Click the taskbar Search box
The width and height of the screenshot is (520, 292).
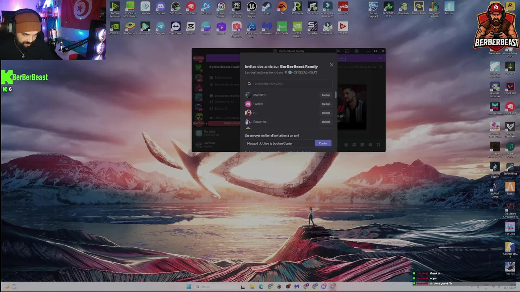pos(215,287)
